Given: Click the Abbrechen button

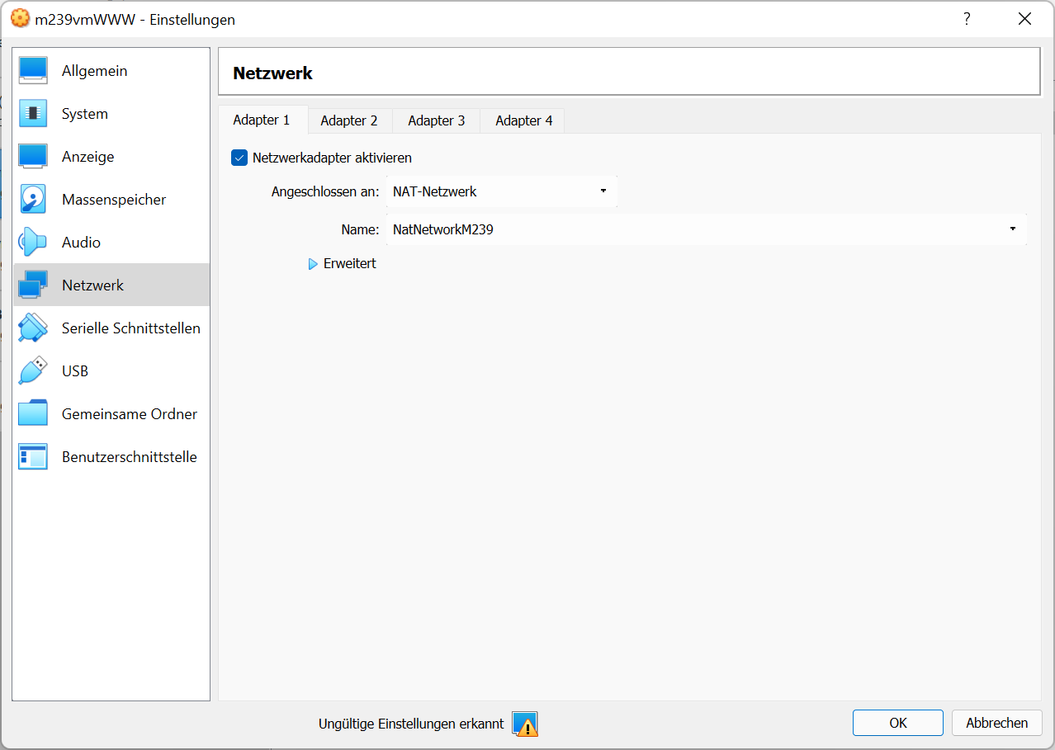Looking at the screenshot, I should pos(997,723).
